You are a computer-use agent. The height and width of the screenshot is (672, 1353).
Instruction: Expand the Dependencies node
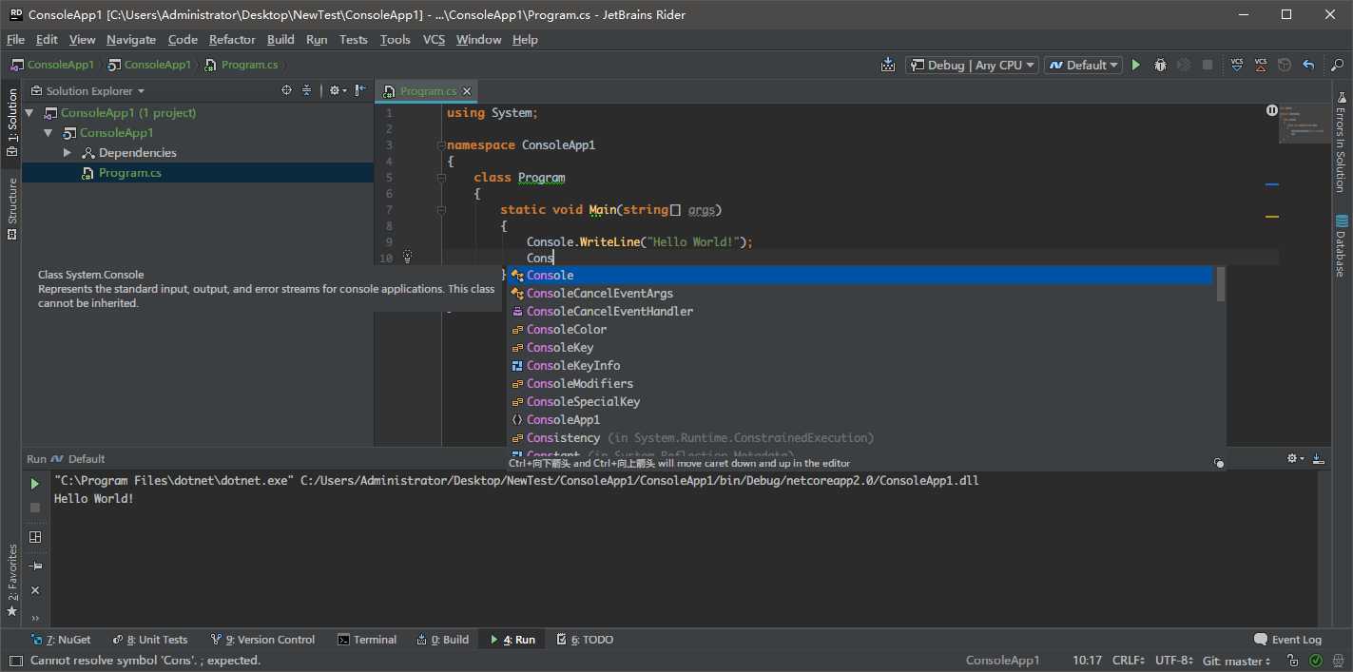tap(67, 153)
